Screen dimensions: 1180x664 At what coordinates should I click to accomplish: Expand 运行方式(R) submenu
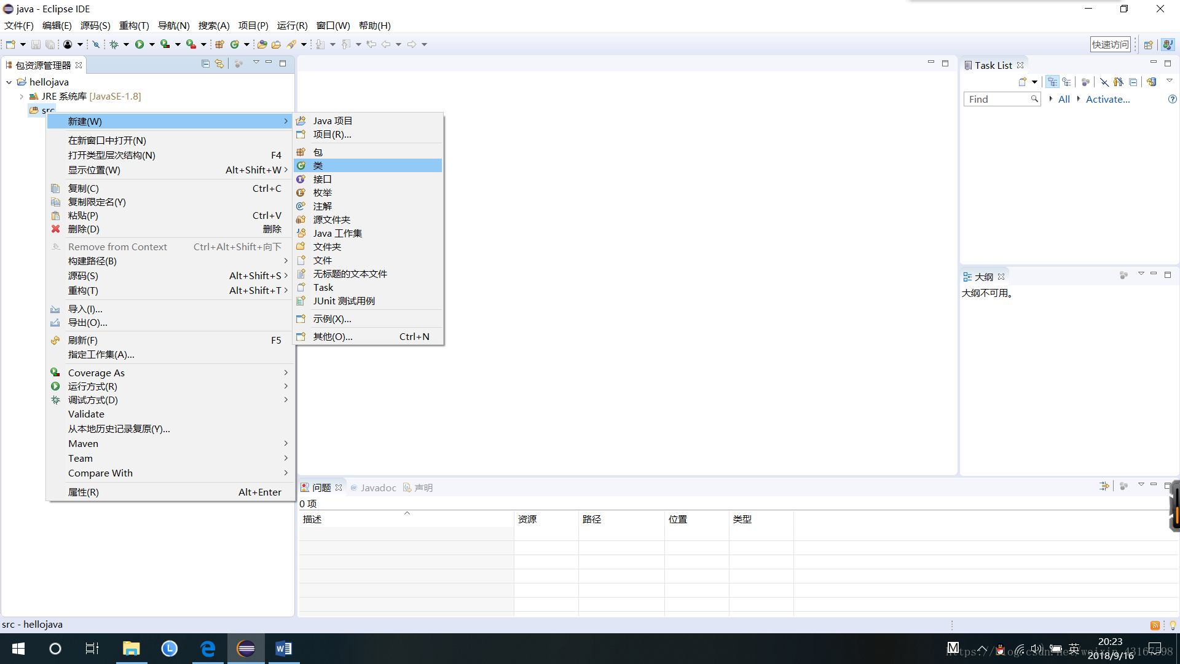[x=170, y=386]
